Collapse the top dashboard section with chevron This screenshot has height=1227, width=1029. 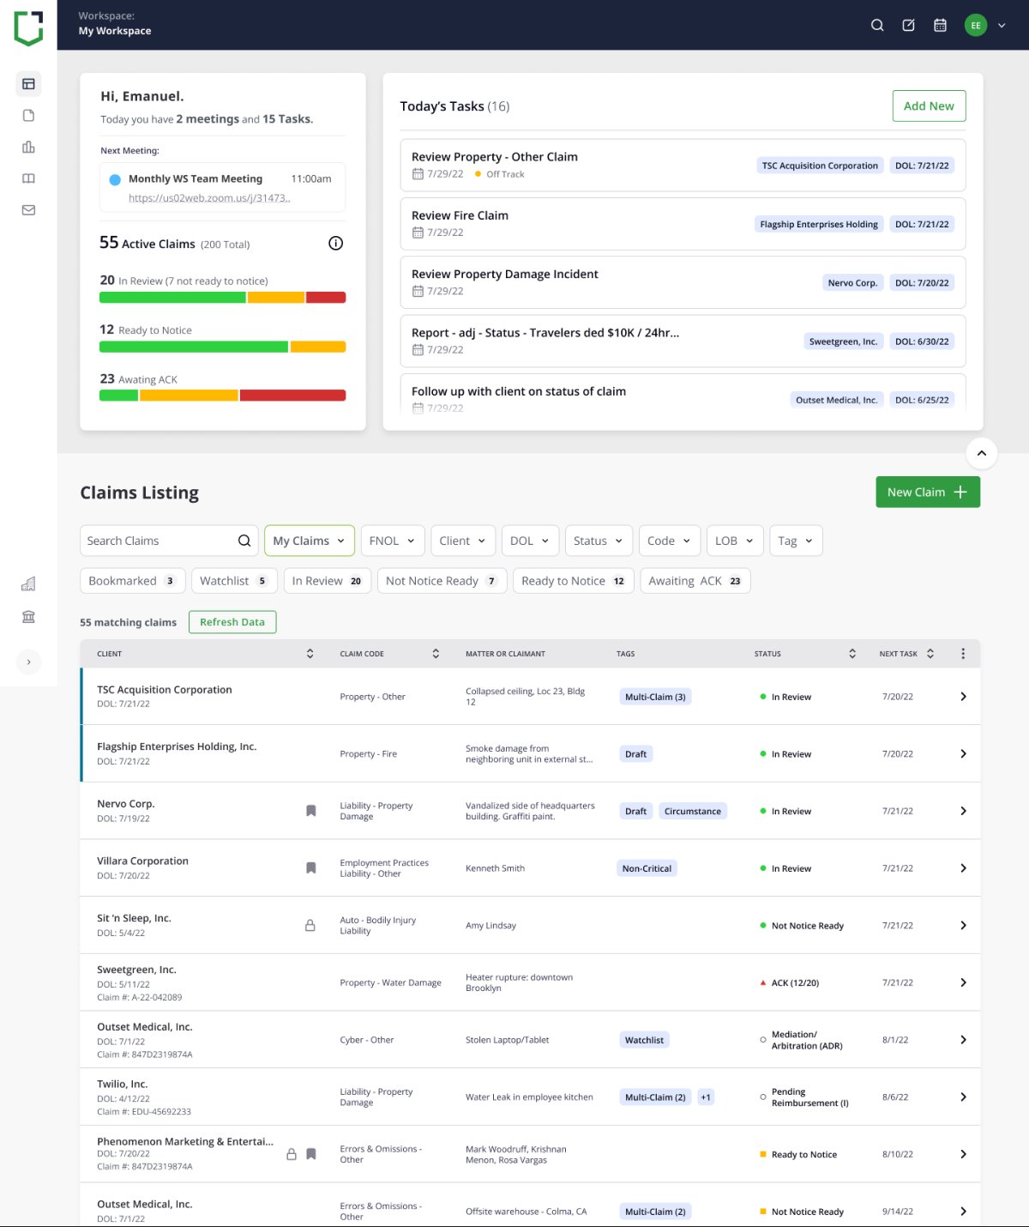[x=982, y=453]
